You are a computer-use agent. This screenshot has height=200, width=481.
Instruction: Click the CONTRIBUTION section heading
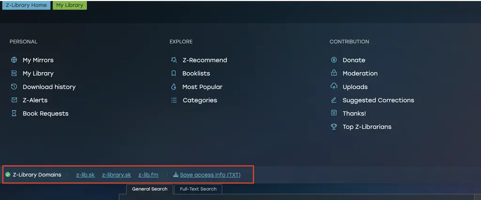349,41
